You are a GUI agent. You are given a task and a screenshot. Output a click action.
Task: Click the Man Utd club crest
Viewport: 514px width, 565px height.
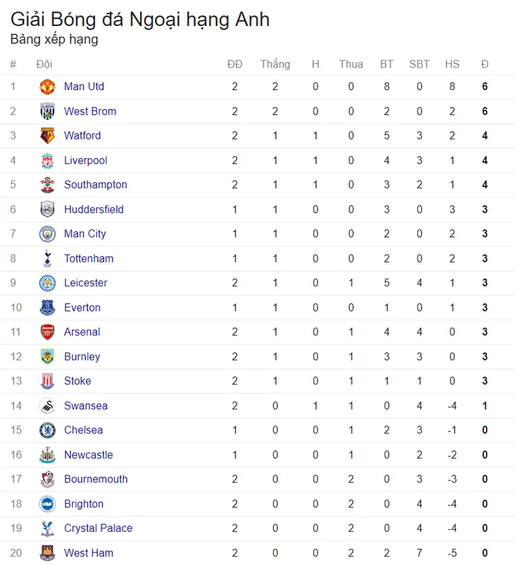(x=47, y=87)
